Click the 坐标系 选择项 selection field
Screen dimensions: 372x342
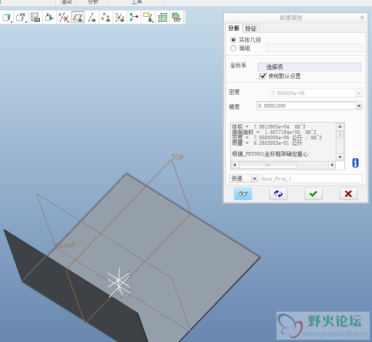pos(310,67)
